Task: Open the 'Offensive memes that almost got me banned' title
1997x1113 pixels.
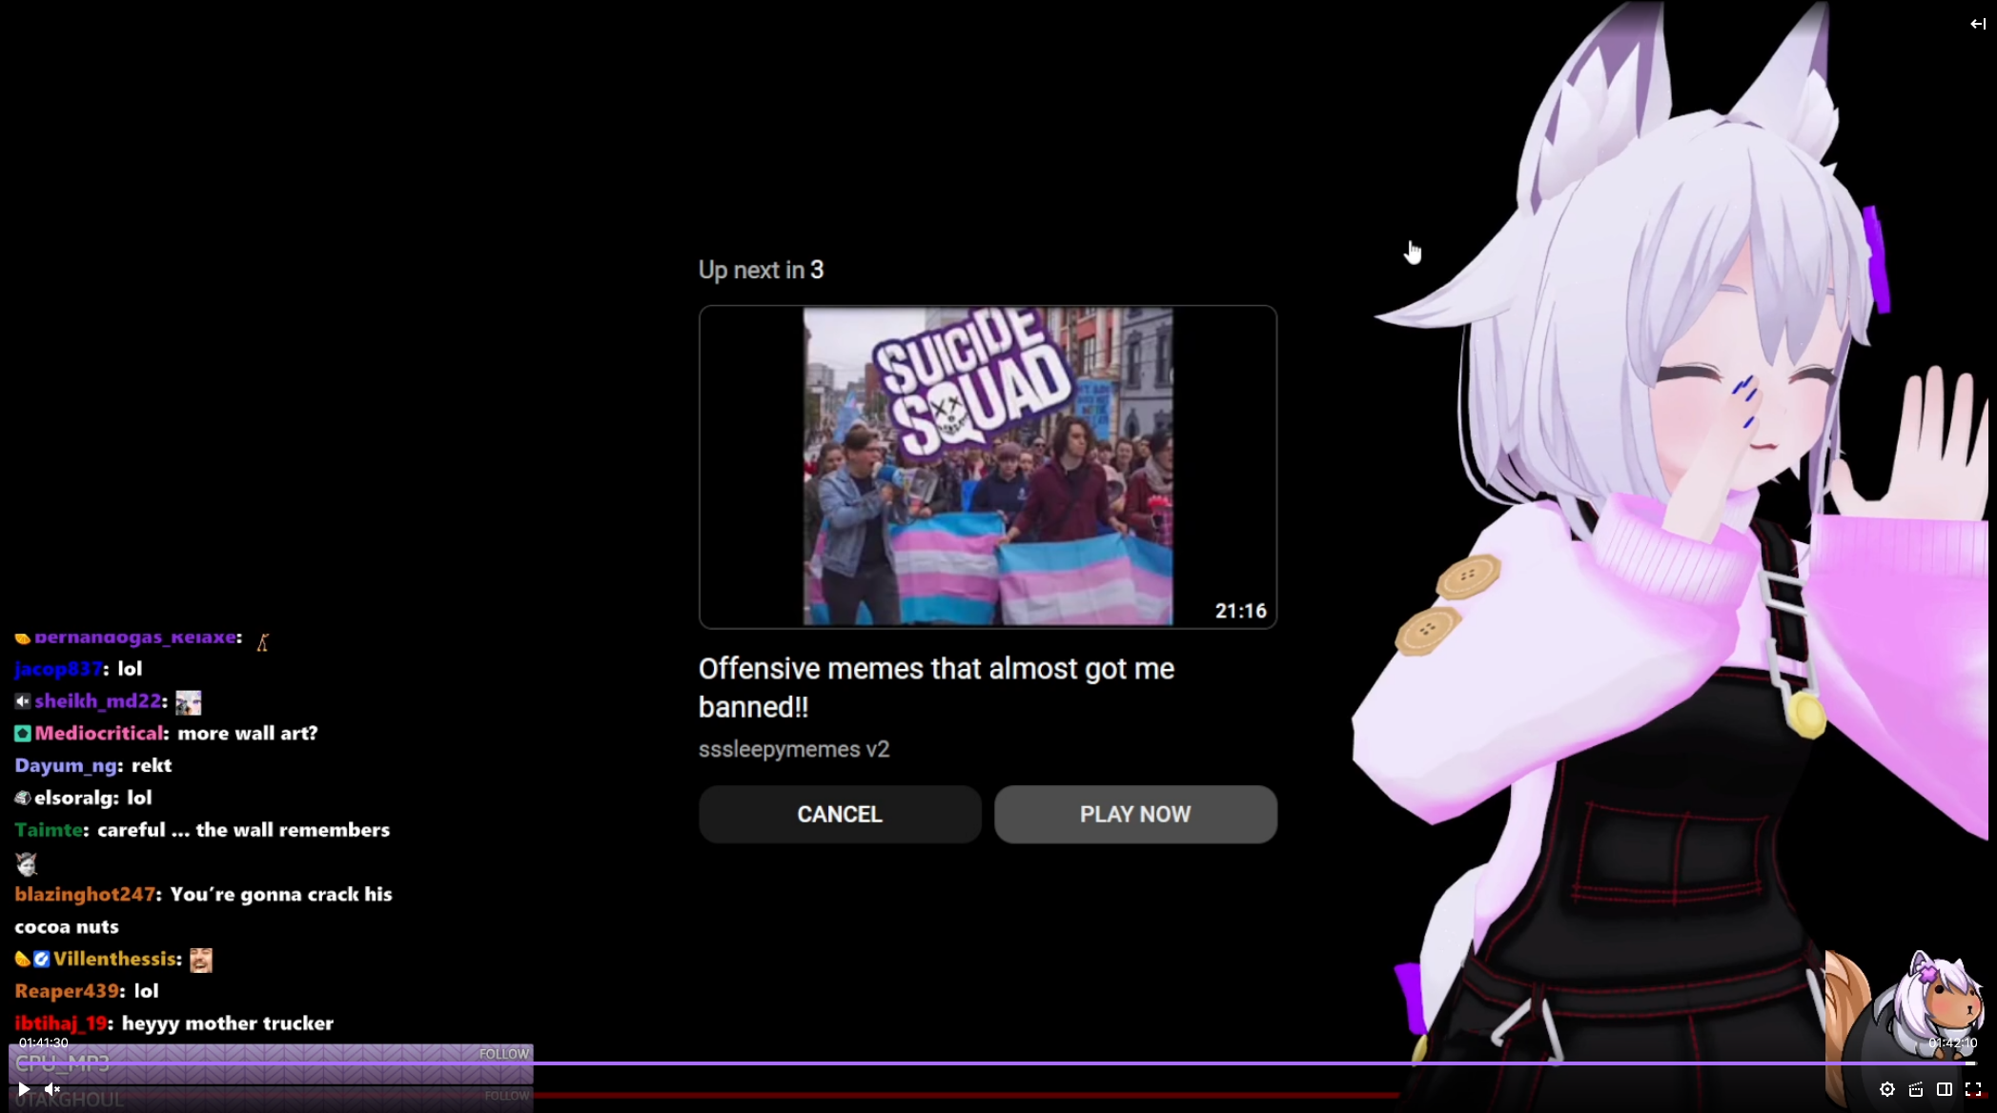Action: click(x=936, y=687)
